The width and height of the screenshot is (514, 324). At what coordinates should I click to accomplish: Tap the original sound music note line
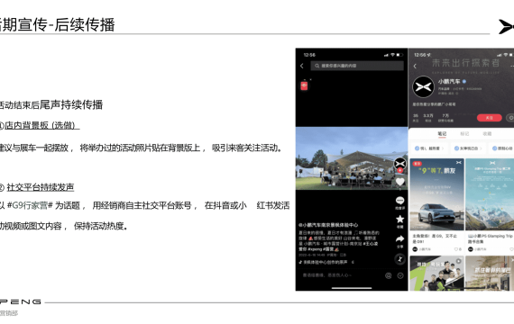pyautogui.click(x=326, y=262)
